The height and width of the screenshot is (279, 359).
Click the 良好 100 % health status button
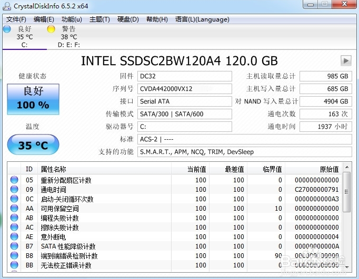coord(33,99)
